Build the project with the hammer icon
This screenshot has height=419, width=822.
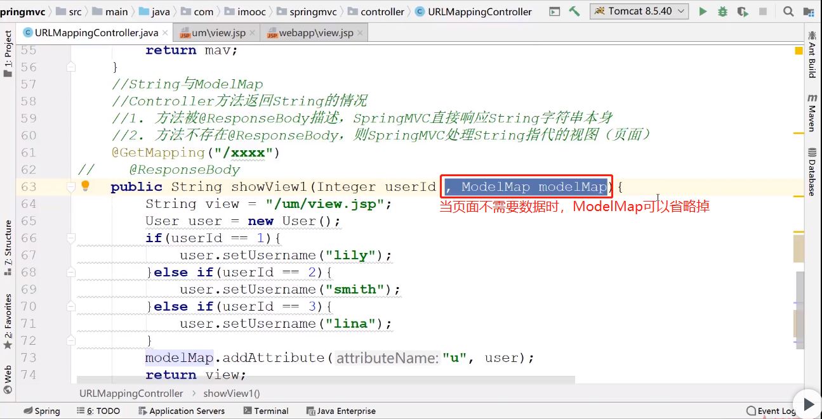click(x=574, y=11)
